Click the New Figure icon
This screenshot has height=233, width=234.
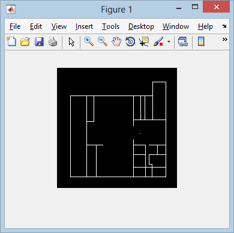tap(11, 41)
